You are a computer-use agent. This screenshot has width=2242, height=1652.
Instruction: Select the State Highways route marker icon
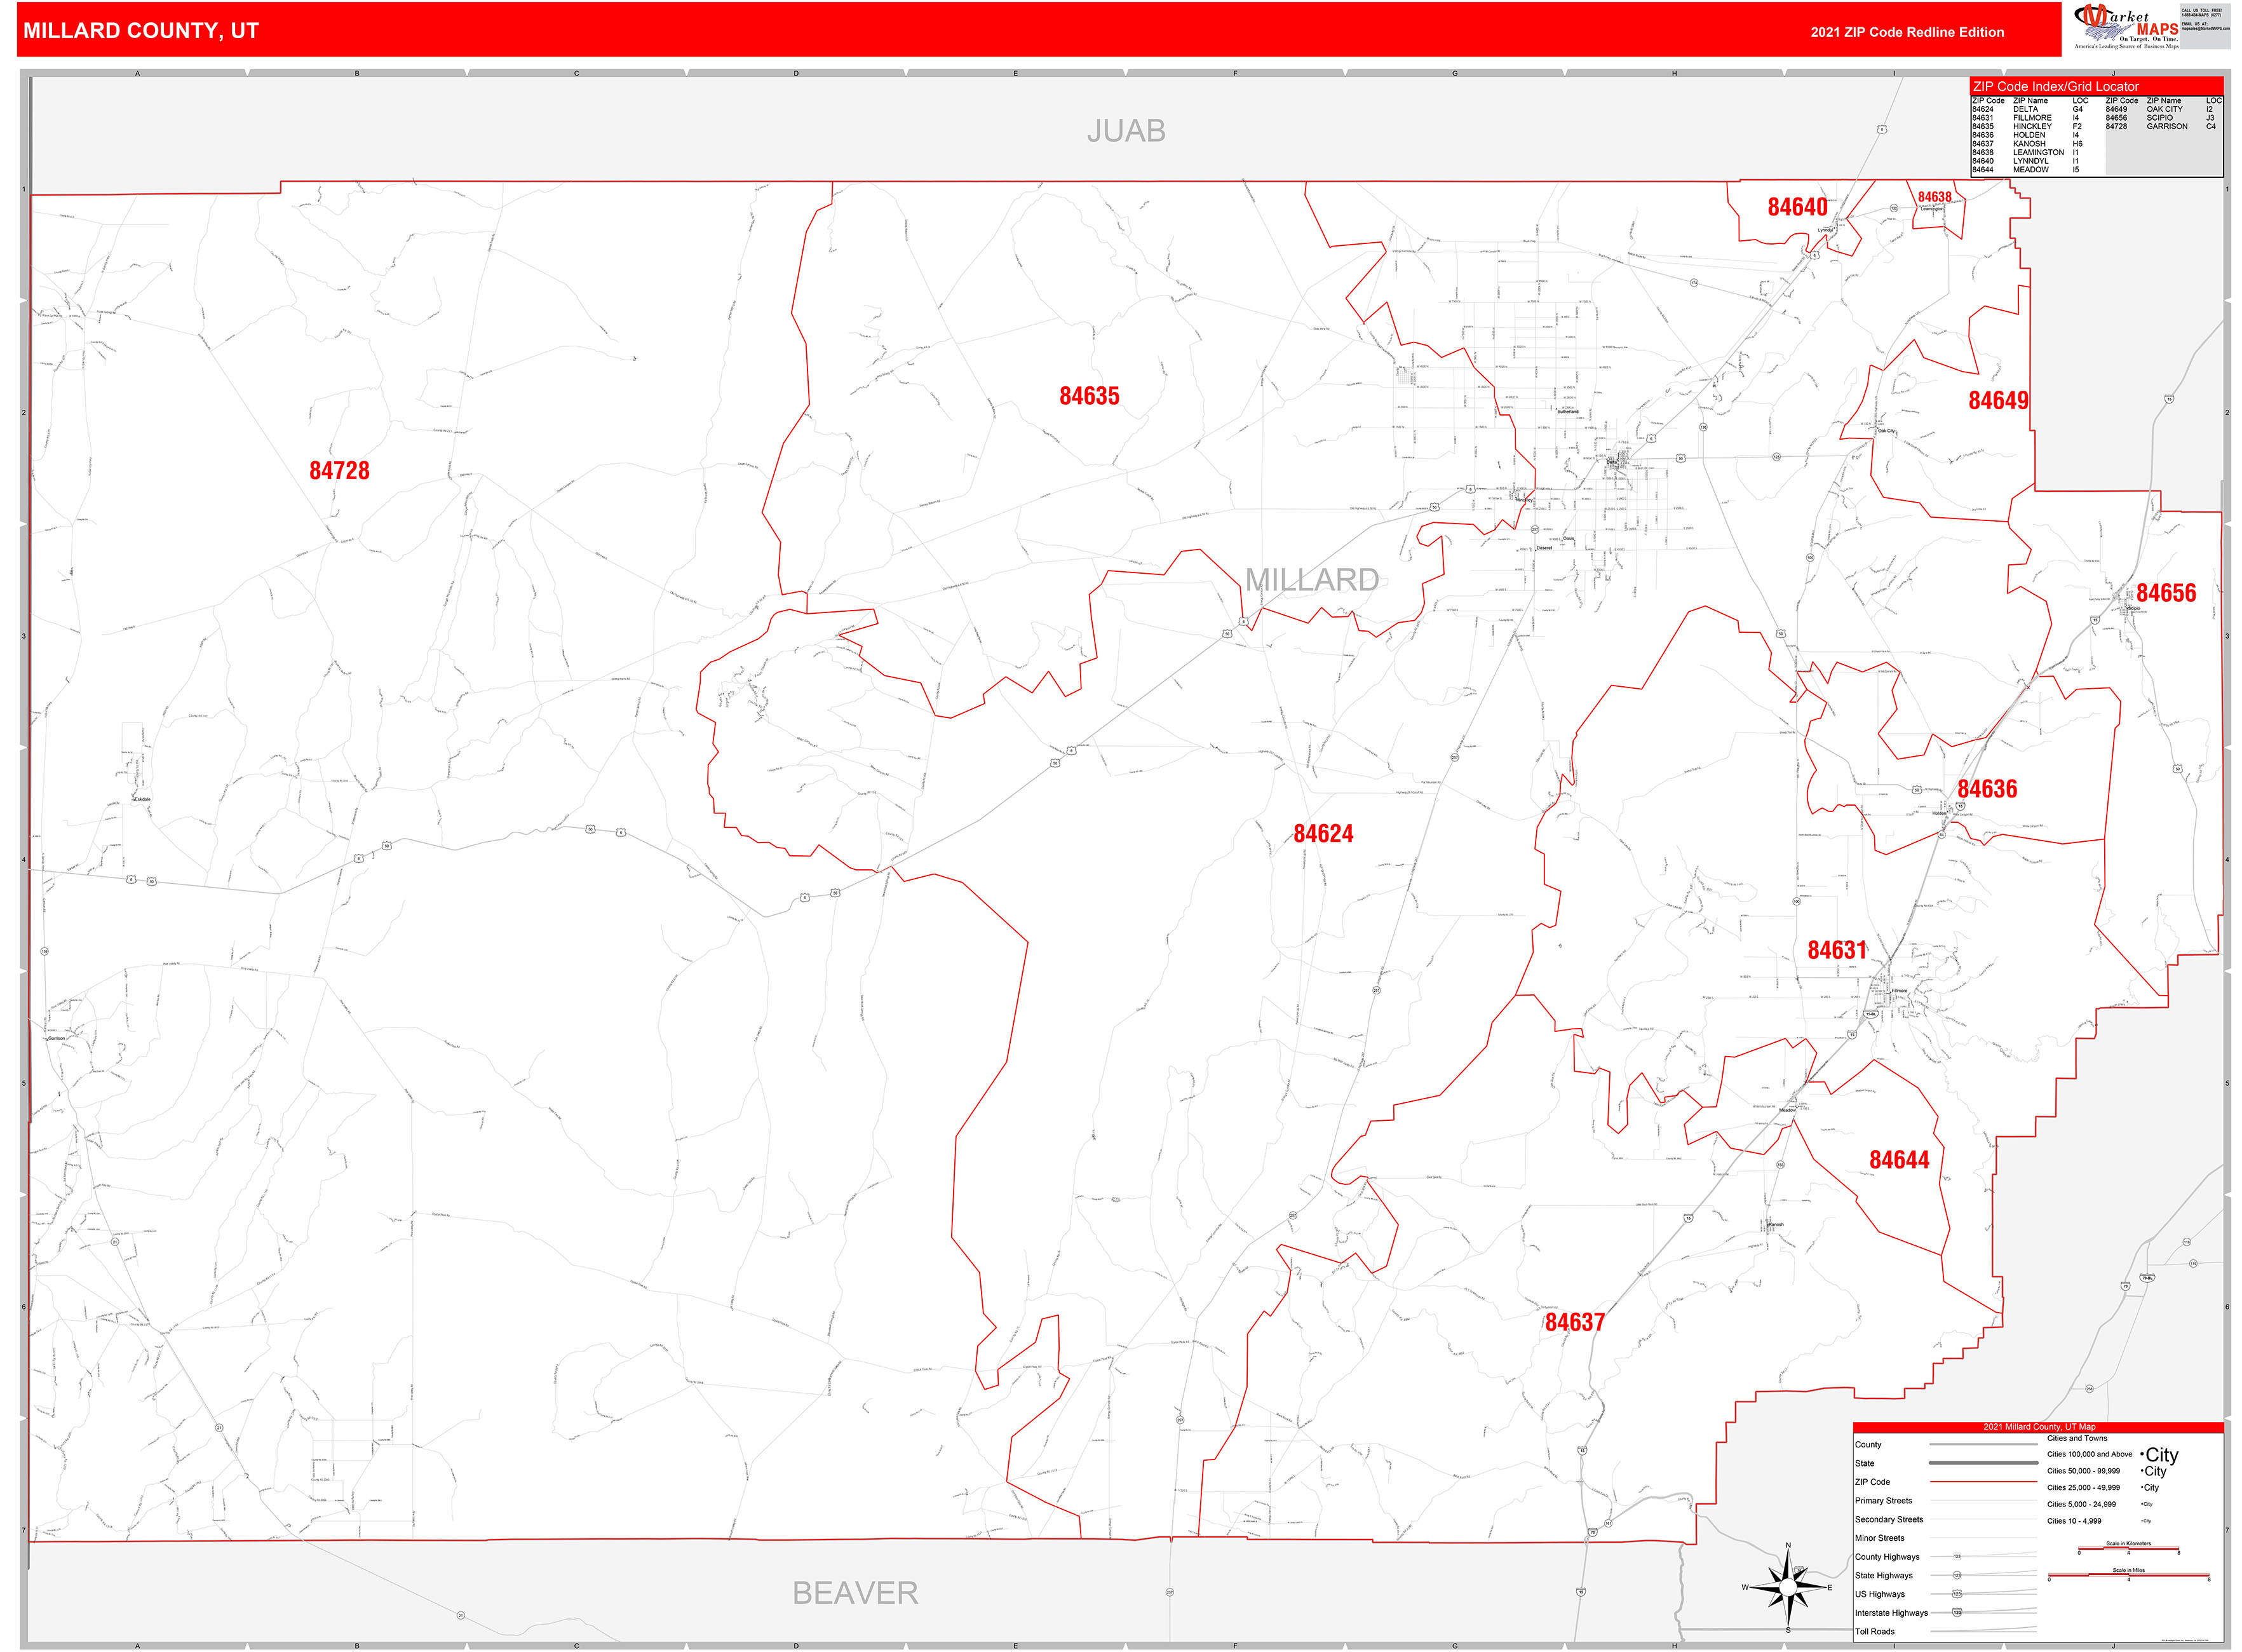pyautogui.click(x=1957, y=1576)
